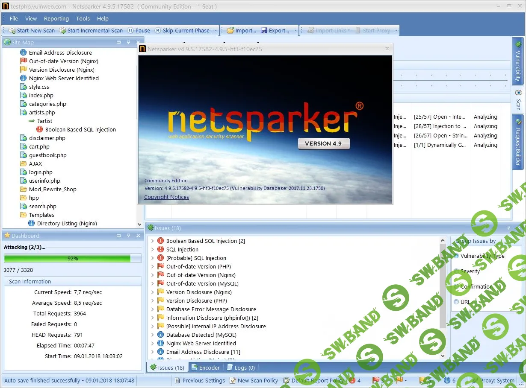Image resolution: width=526 pixels, height=388 pixels.
Task: Open the Request Builder side panel
Action: [518, 141]
